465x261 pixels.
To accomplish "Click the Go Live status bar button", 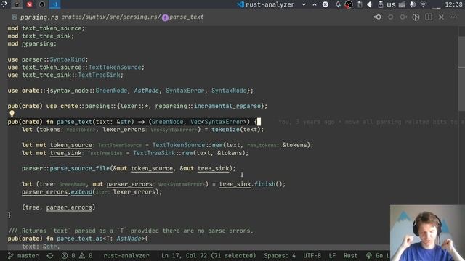I will click(x=378, y=256).
